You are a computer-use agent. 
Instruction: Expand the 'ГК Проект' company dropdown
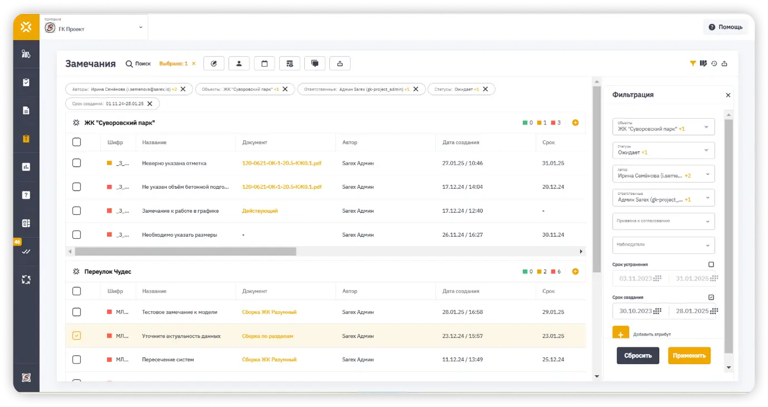coord(140,27)
